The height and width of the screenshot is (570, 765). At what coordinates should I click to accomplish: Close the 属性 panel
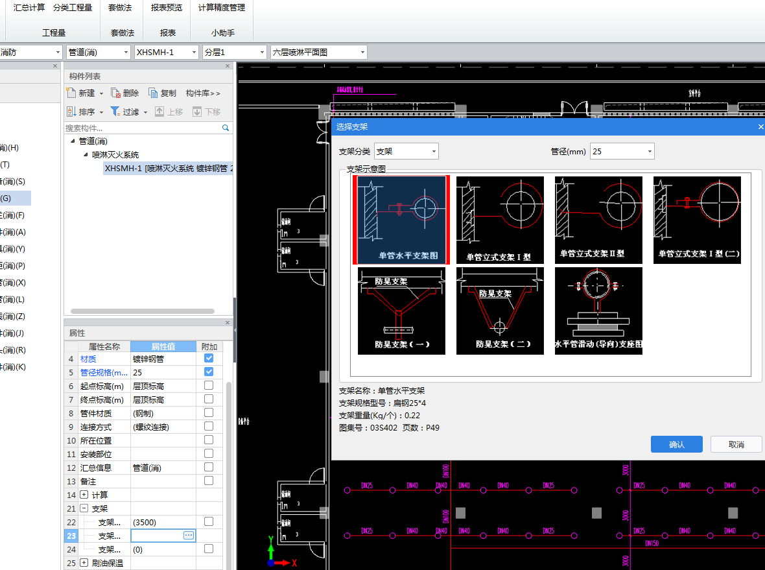tap(228, 322)
